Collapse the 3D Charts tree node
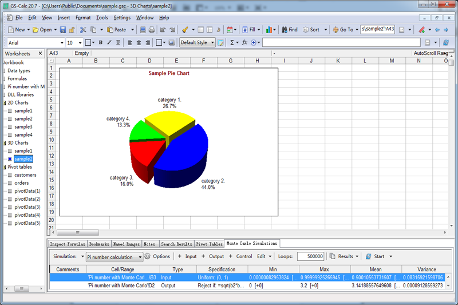Image resolution: width=458 pixels, height=305 pixels. tap(5, 143)
